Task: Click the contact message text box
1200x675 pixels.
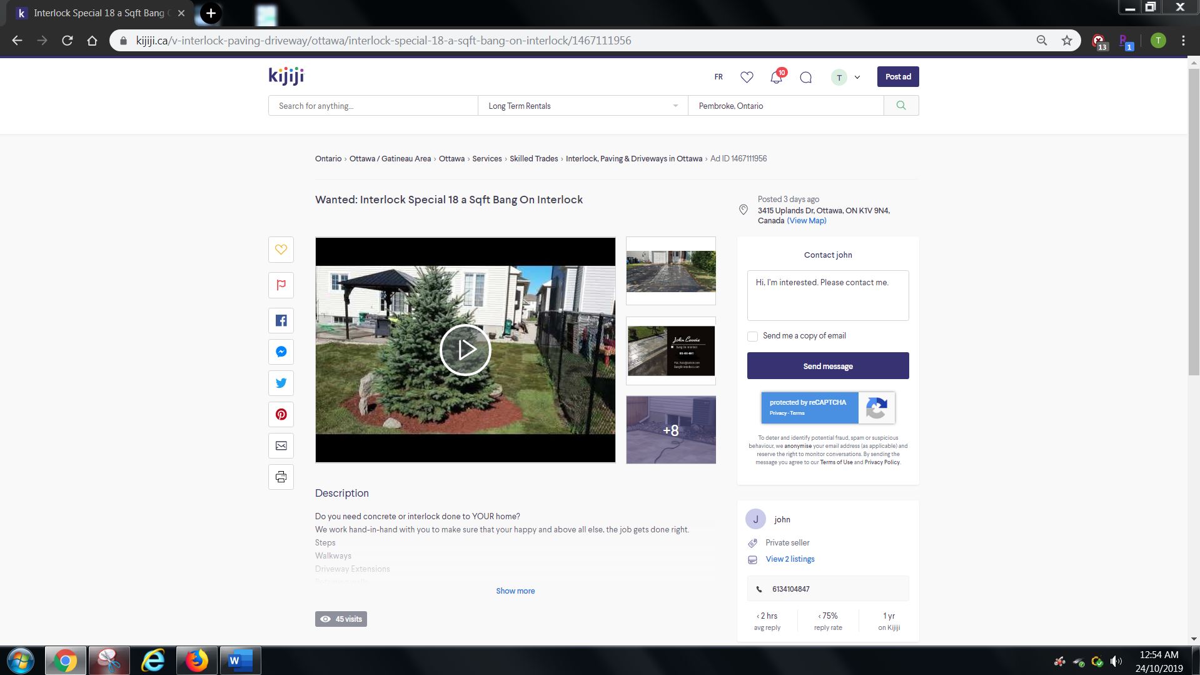Action: [x=828, y=296]
